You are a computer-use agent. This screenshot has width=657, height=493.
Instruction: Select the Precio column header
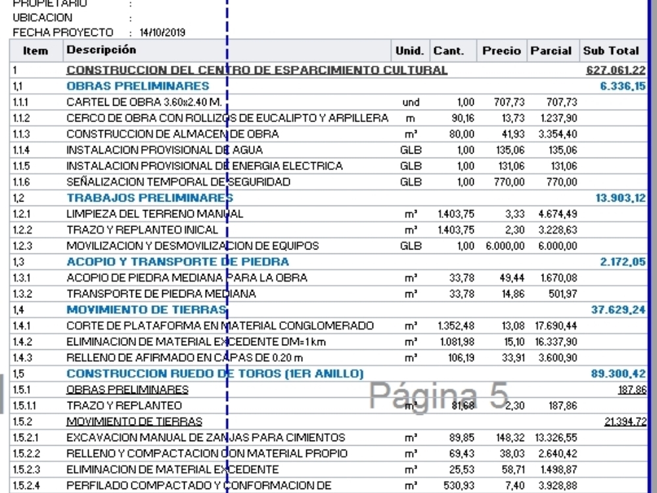tap(501, 51)
